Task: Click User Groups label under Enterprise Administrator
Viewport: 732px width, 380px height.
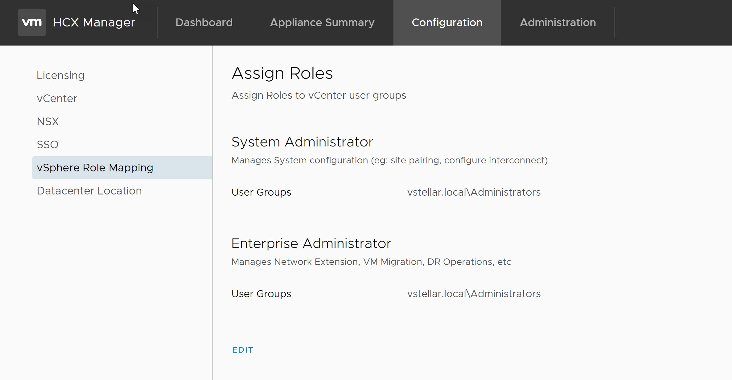Action: click(x=261, y=294)
